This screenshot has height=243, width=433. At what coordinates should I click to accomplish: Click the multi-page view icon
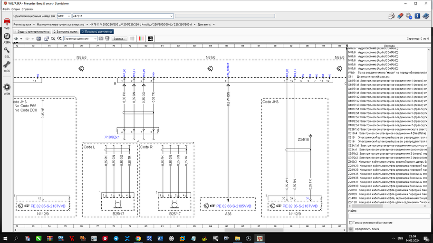[x=107, y=38]
